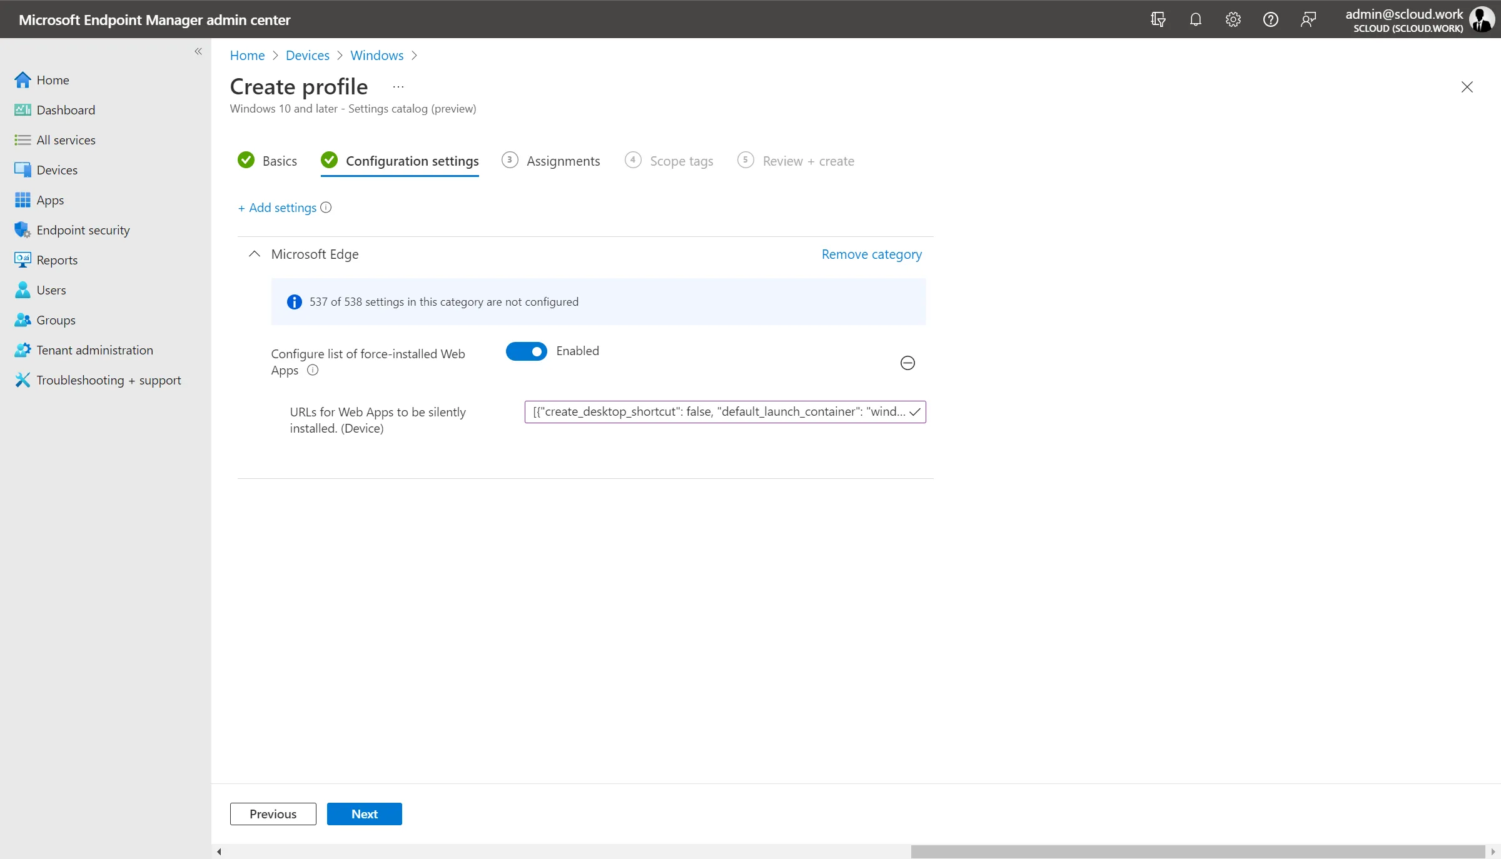1501x859 pixels.
Task: Go to the Assignments tab
Action: tap(551, 161)
